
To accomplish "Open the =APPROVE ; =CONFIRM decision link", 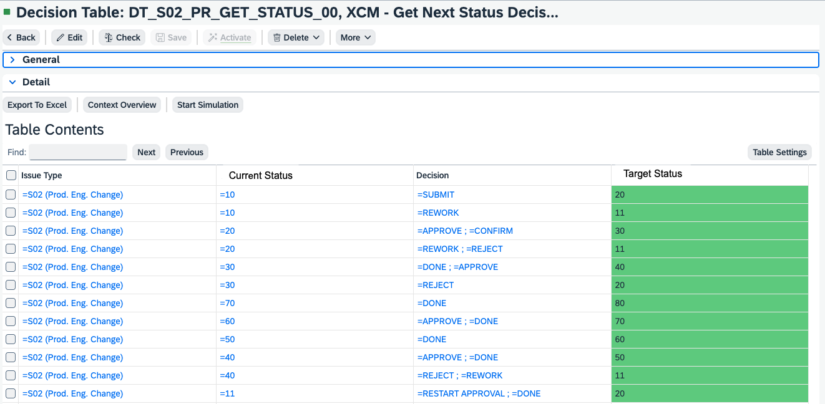I will point(465,231).
